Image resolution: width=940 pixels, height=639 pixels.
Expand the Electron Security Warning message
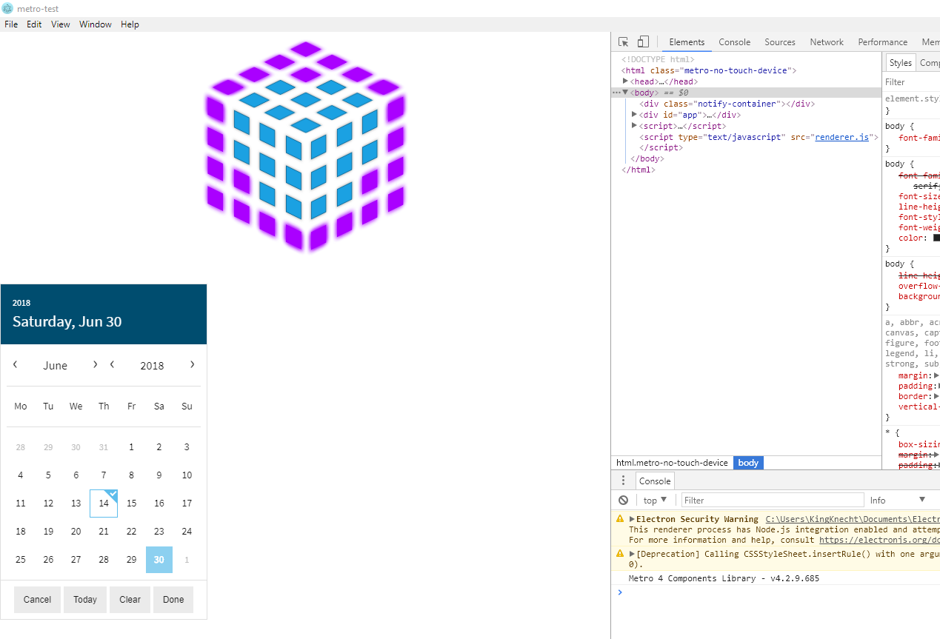(632, 518)
